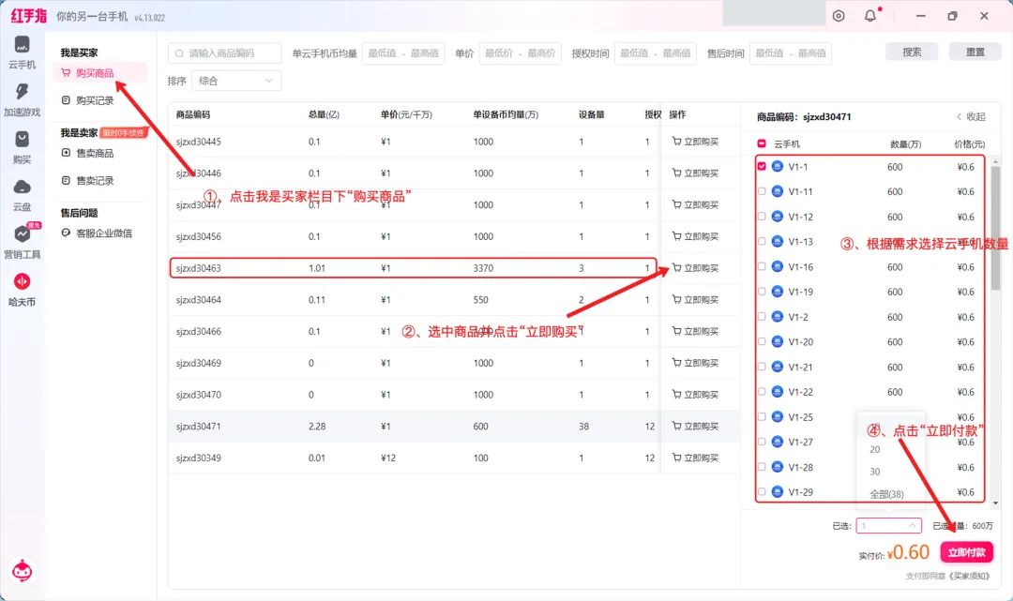
Task: Click the 搜索 button
Action: click(x=912, y=53)
